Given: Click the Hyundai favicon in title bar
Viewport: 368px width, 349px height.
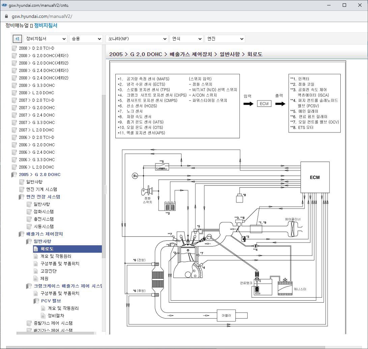Looking at the screenshot, I should tap(4, 5).
